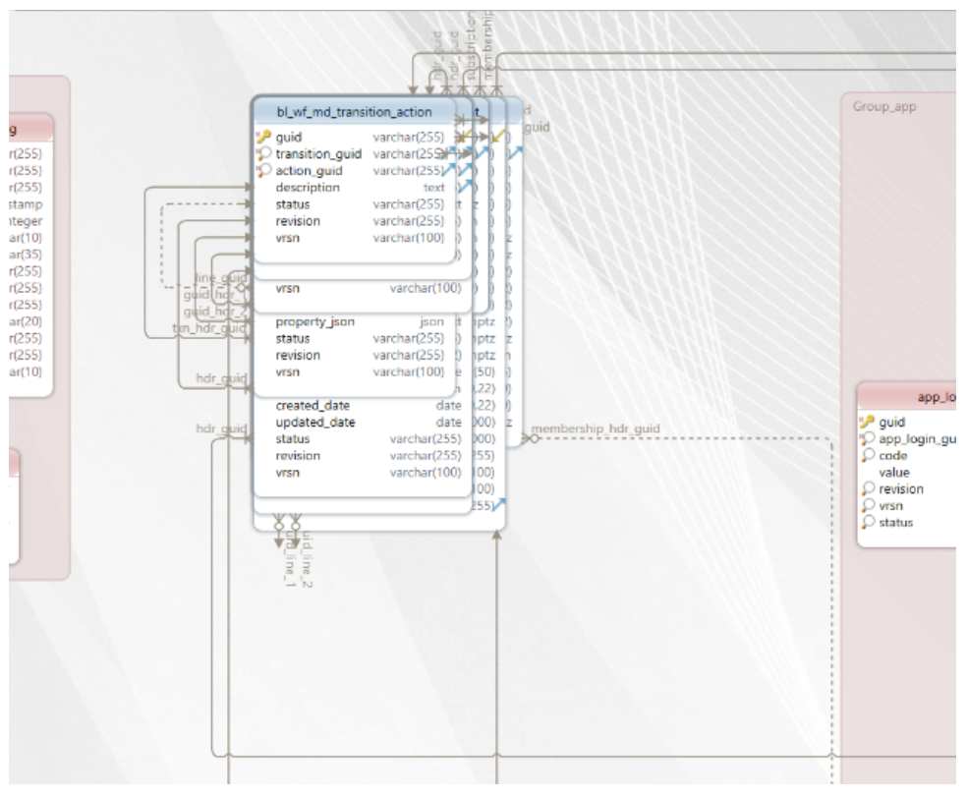Click the index icon beside vrsn in app_login table
This screenshot has width=967, height=798.
click(867, 506)
